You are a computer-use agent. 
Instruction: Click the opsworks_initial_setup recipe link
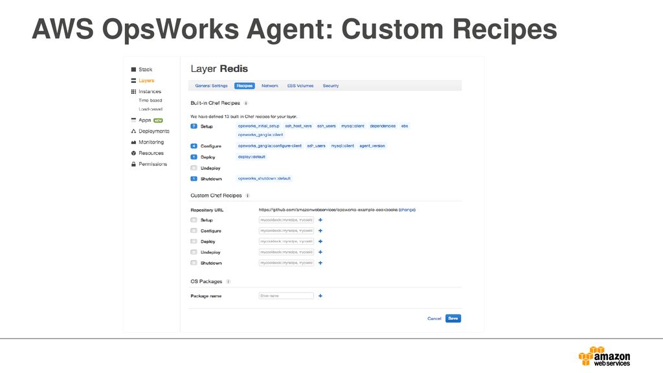pyautogui.click(x=258, y=126)
